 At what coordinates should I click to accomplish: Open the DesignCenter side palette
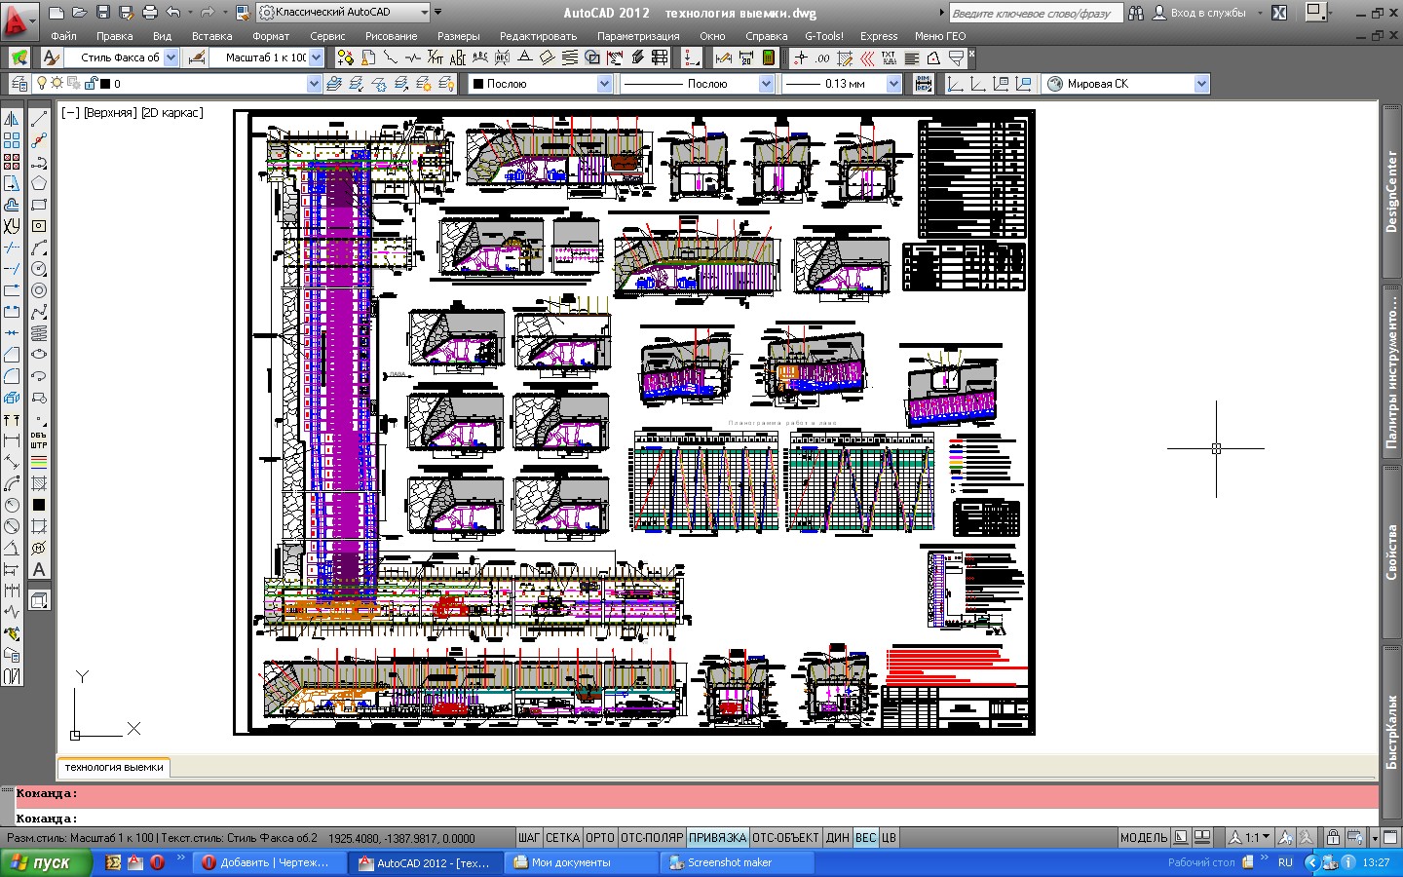pyautogui.click(x=1391, y=191)
